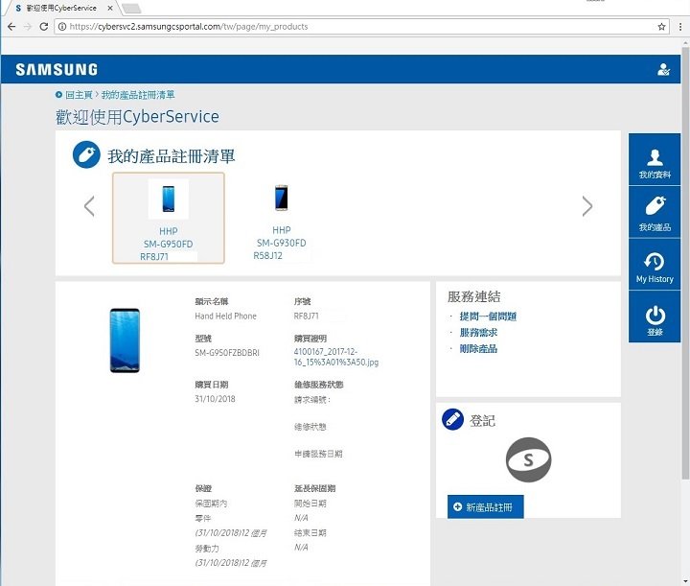The image size is (690, 586).
Task: Switch to the CyberService browser tab
Action: coord(60,8)
